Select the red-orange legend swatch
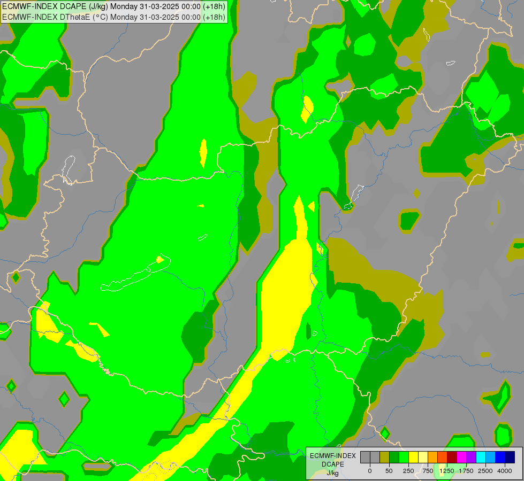Screen dimensions: 524x481 (x=443, y=457)
